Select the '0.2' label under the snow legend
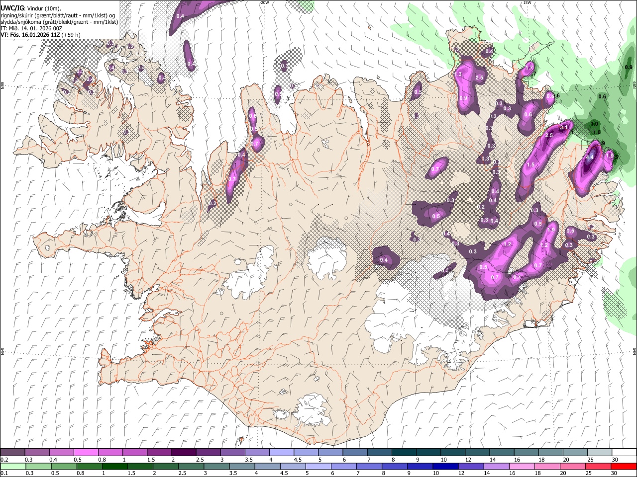 click(4, 460)
